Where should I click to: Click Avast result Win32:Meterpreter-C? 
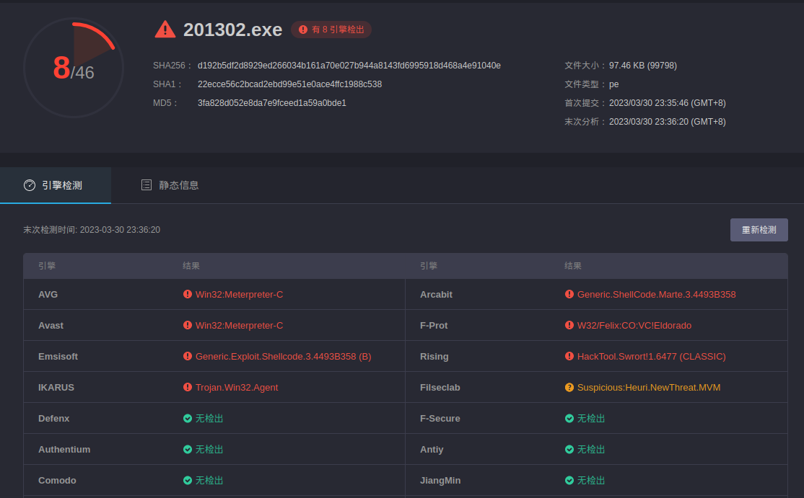(x=239, y=326)
